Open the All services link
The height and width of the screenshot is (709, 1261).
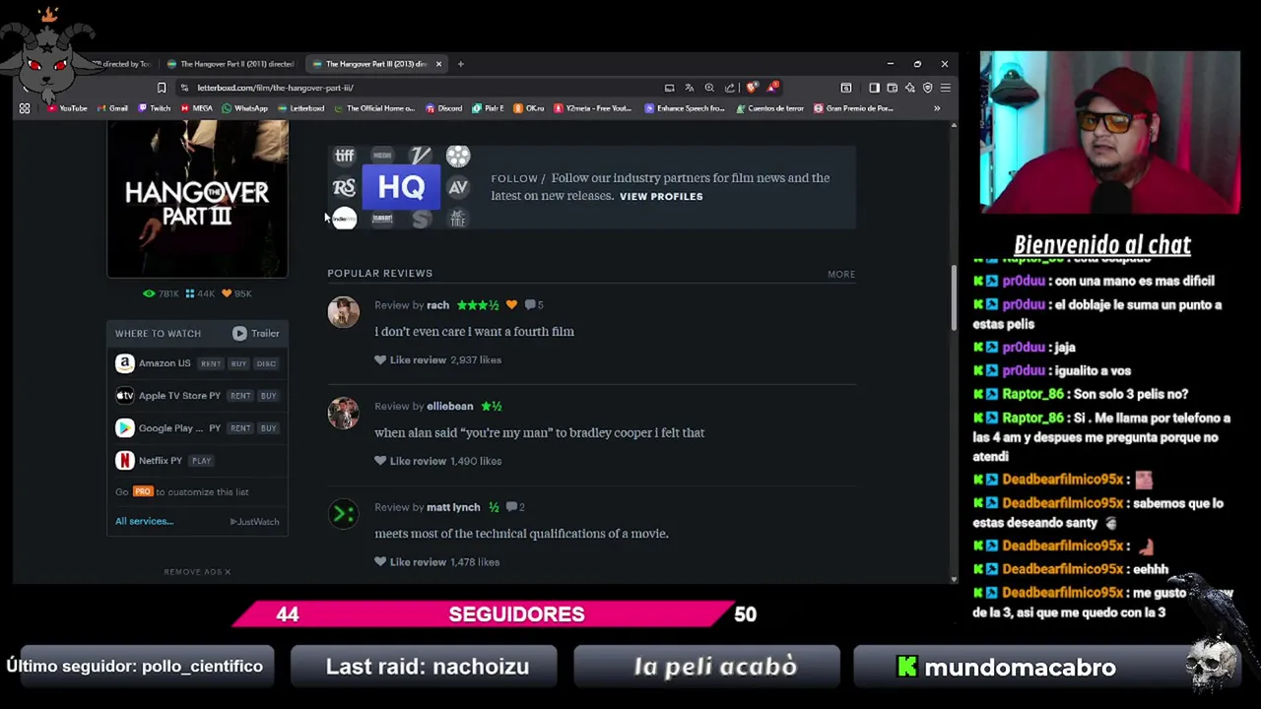pyautogui.click(x=144, y=521)
